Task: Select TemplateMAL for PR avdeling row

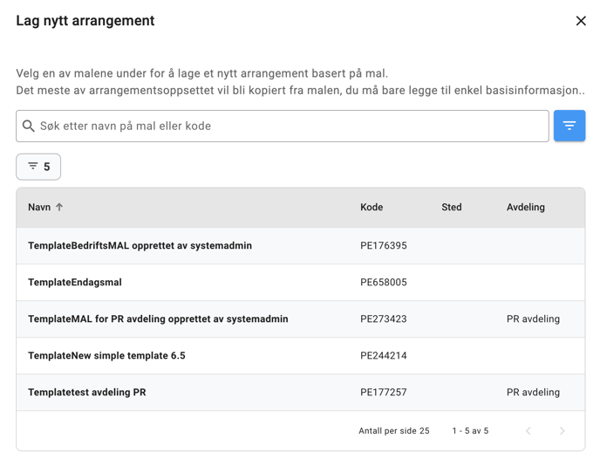Action: [x=158, y=319]
